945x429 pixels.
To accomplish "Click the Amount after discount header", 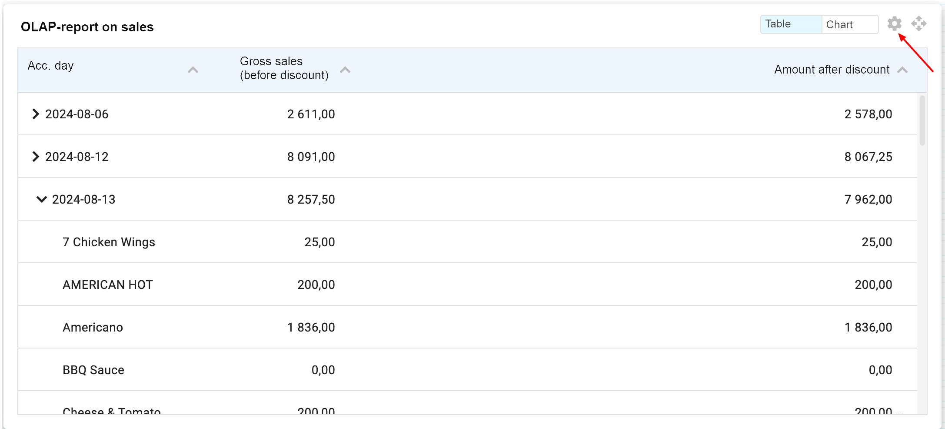I will tap(832, 70).
